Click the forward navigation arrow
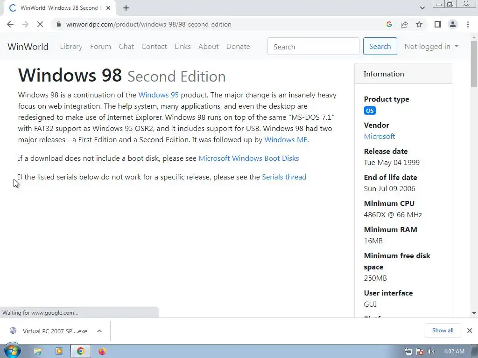The height and width of the screenshot is (358, 478). [25, 24]
